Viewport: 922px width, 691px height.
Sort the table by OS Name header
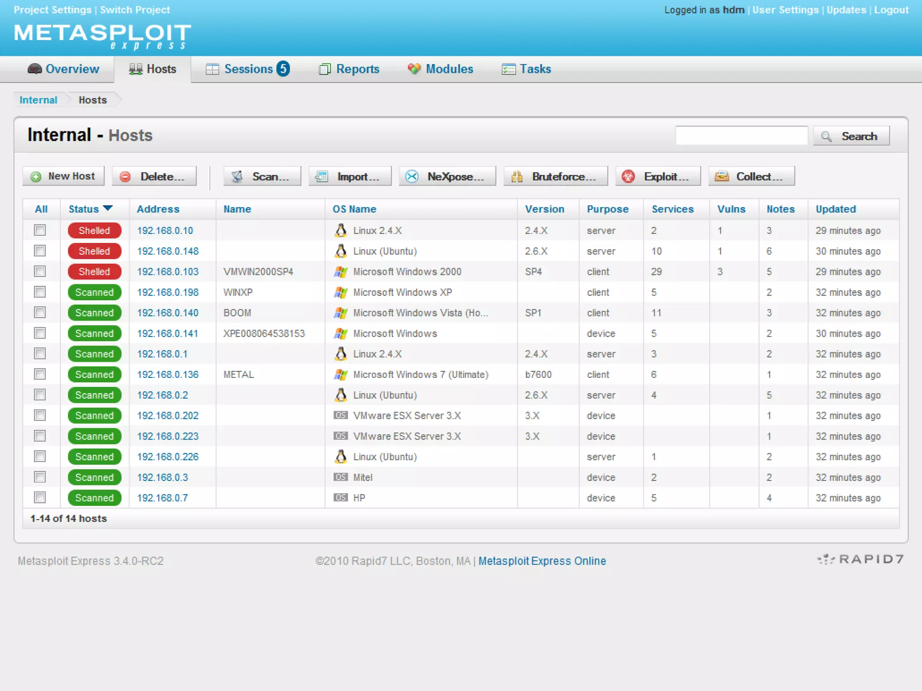point(354,209)
